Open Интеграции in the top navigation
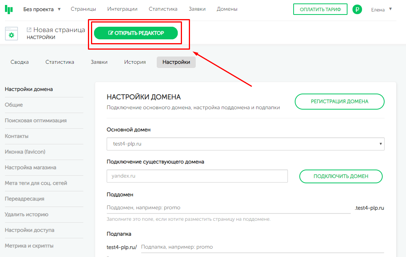The width and height of the screenshot is (406, 257). tap(122, 9)
